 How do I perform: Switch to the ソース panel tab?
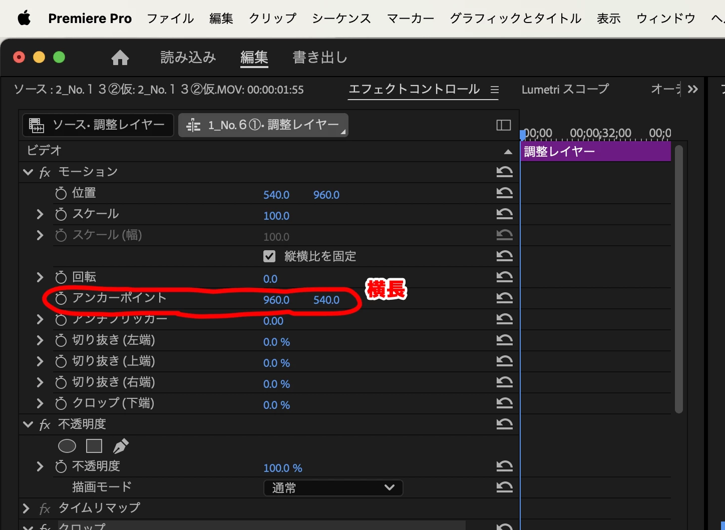pos(159,90)
